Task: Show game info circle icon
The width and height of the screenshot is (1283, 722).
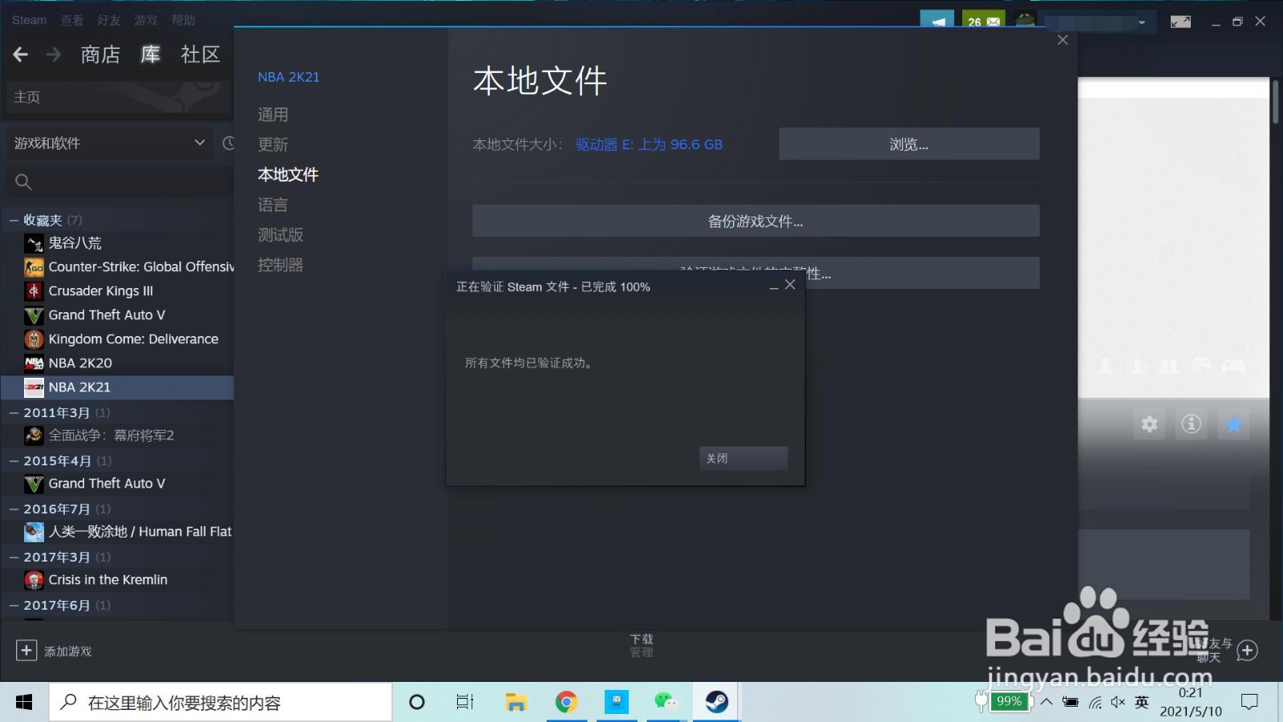Action: pyautogui.click(x=1192, y=424)
